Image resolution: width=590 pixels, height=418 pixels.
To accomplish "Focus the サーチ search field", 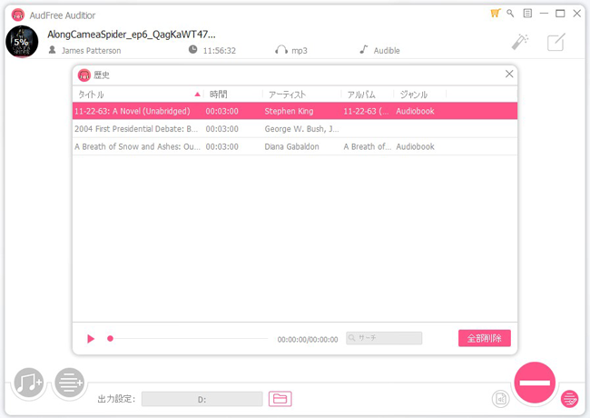I will (x=384, y=338).
